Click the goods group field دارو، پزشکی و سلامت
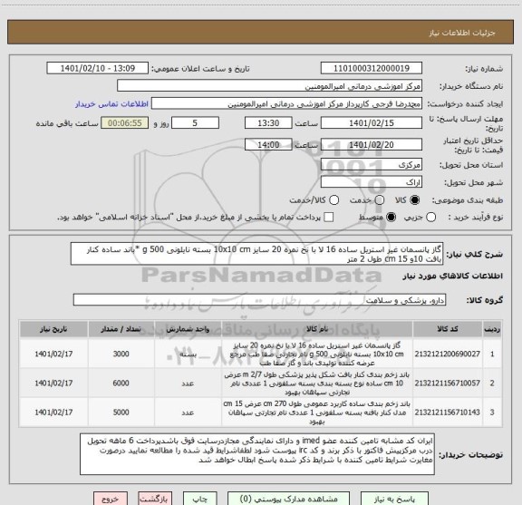 [x=259, y=300]
